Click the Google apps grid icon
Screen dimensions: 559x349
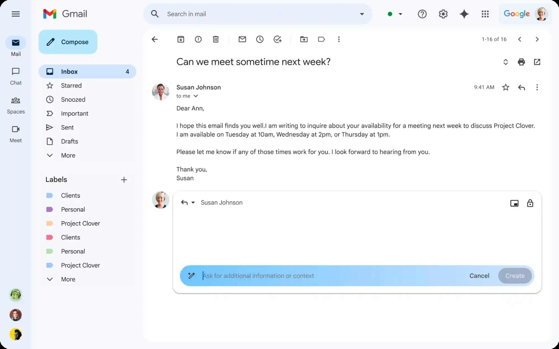pos(485,14)
